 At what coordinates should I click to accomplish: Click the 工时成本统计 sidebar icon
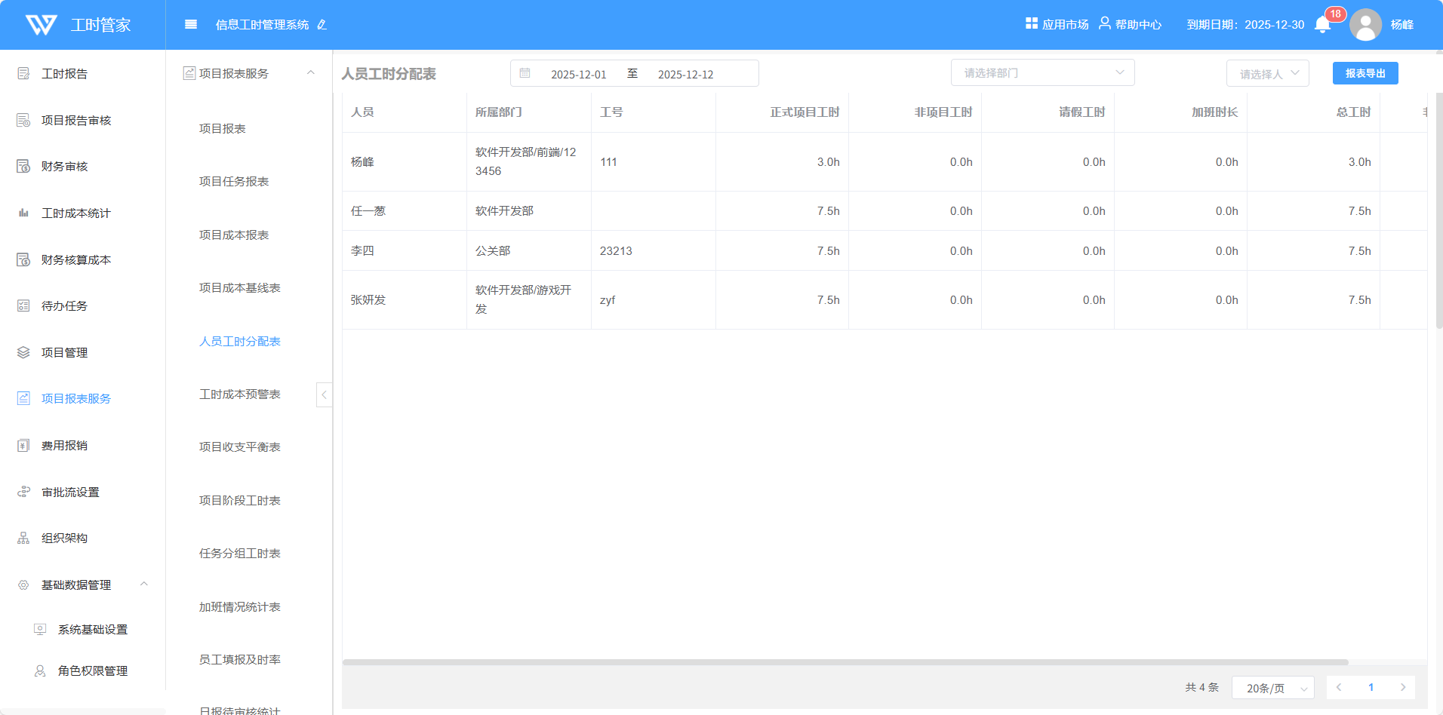(x=23, y=213)
